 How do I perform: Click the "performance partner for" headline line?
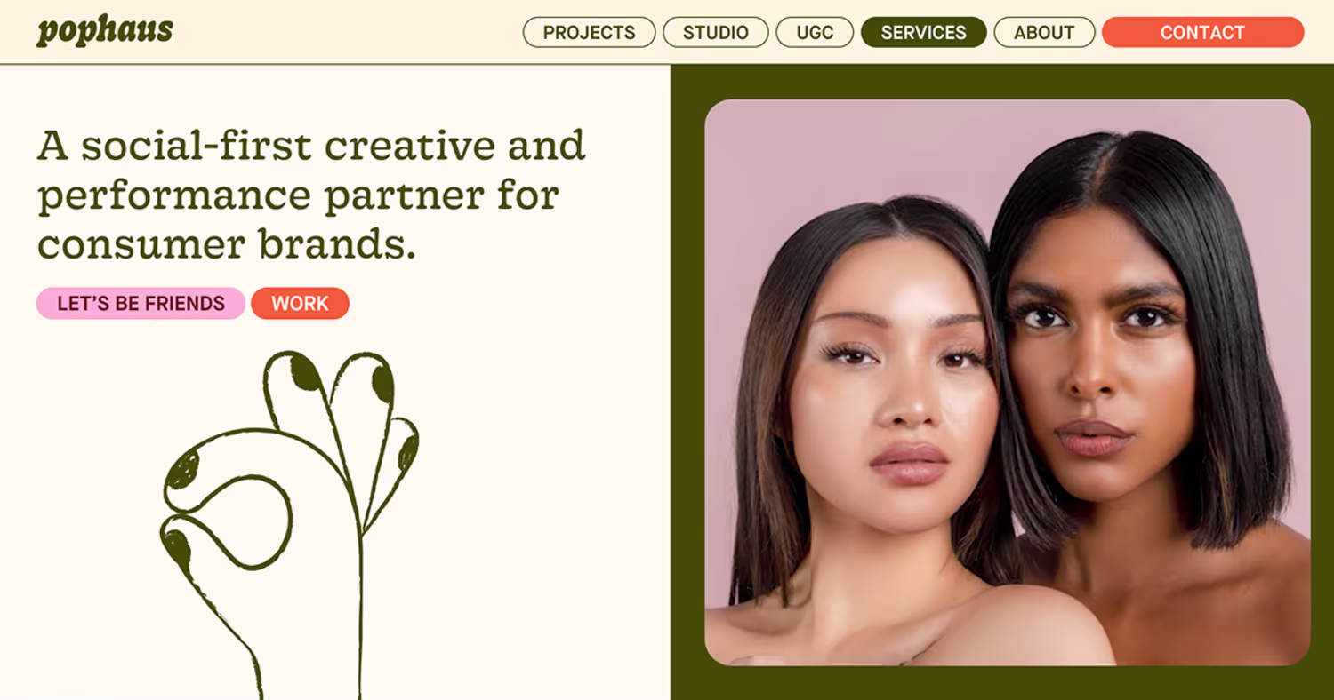298,195
